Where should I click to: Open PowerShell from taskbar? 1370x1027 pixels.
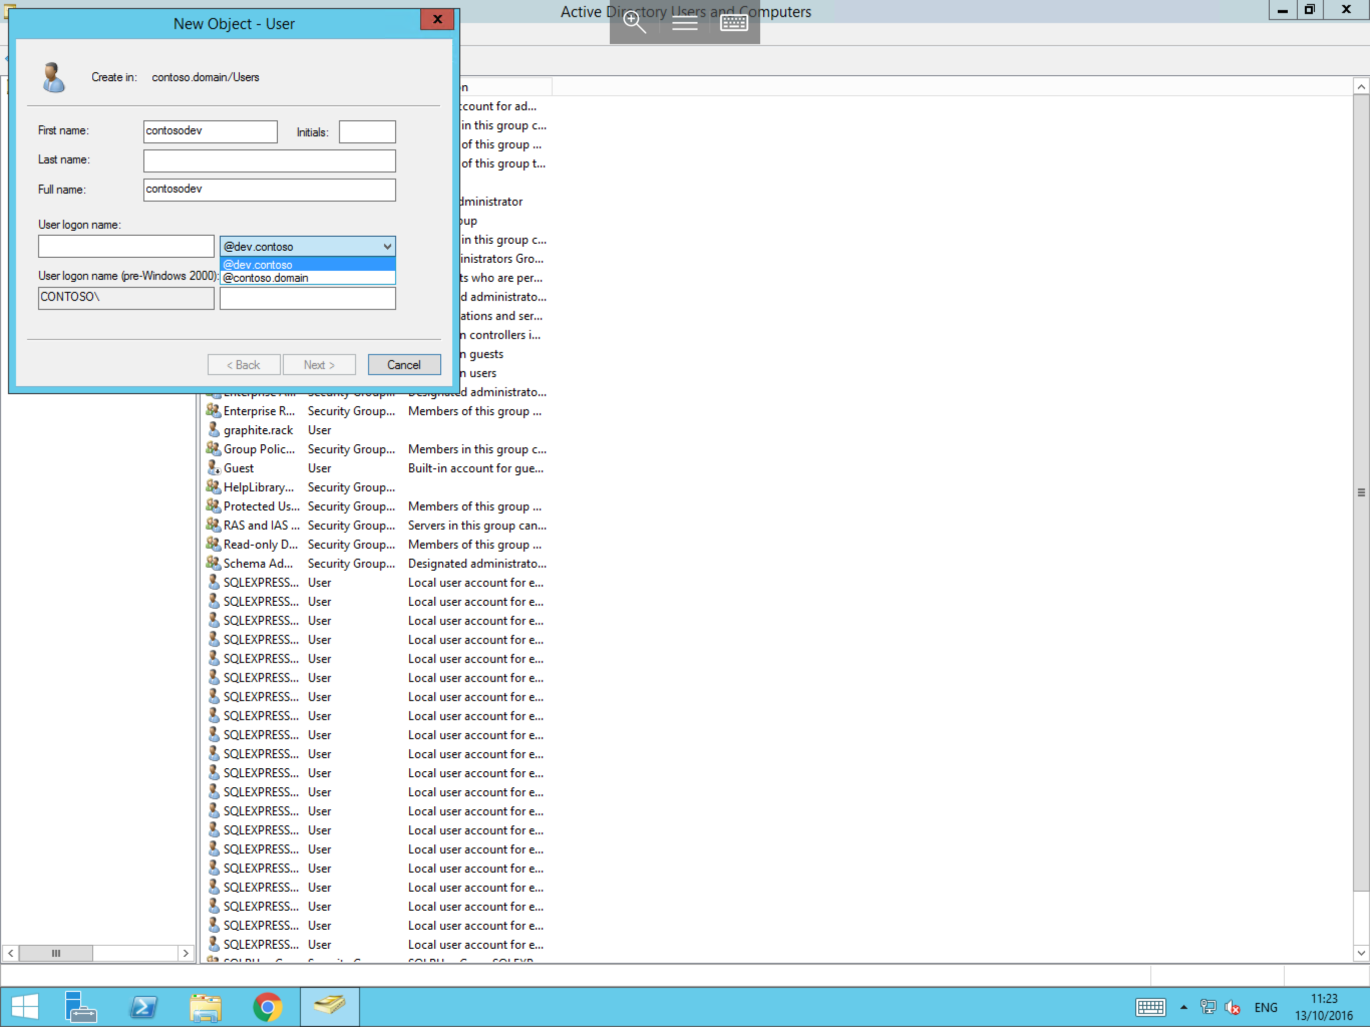point(143,1006)
